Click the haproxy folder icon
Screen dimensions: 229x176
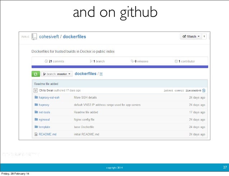coord(36,105)
